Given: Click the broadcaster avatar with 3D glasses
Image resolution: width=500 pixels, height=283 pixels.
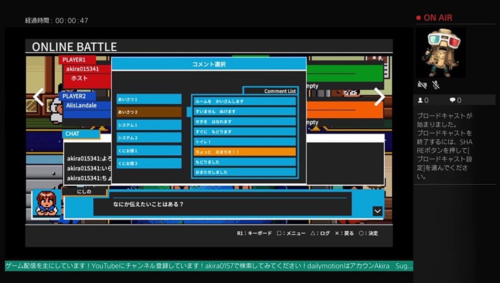Looking at the screenshot, I should [441, 52].
